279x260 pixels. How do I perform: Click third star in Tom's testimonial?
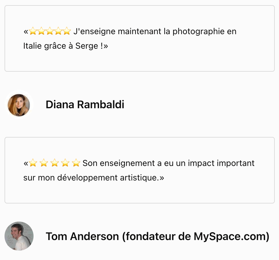coord(54,163)
